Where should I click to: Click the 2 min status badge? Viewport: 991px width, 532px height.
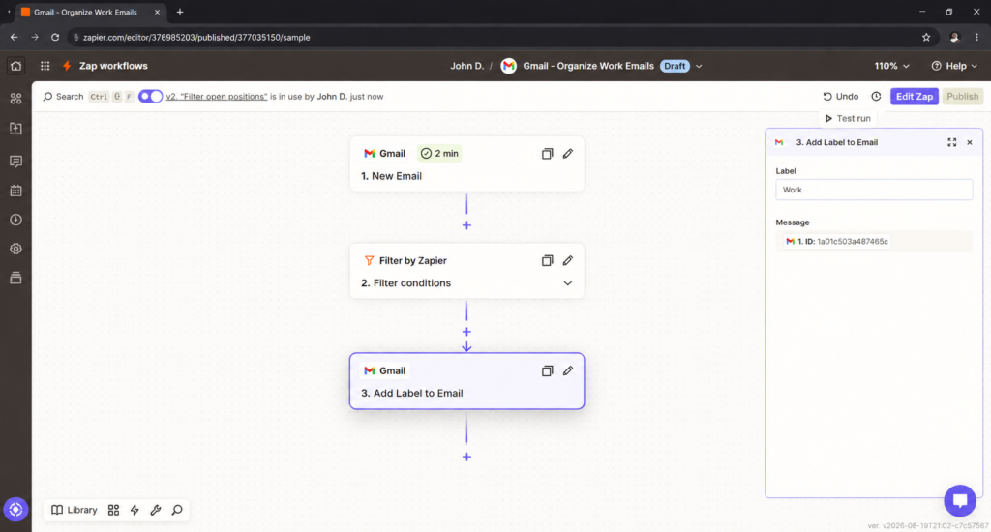click(x=439, y=154)
